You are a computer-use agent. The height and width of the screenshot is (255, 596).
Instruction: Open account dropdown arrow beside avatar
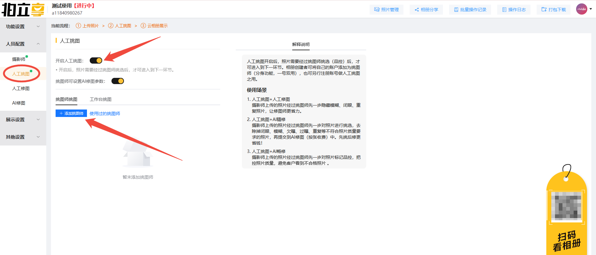591,9
